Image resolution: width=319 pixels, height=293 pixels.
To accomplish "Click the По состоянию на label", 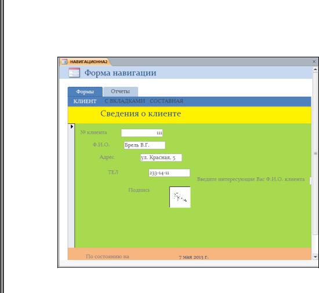I will (107, 257).
